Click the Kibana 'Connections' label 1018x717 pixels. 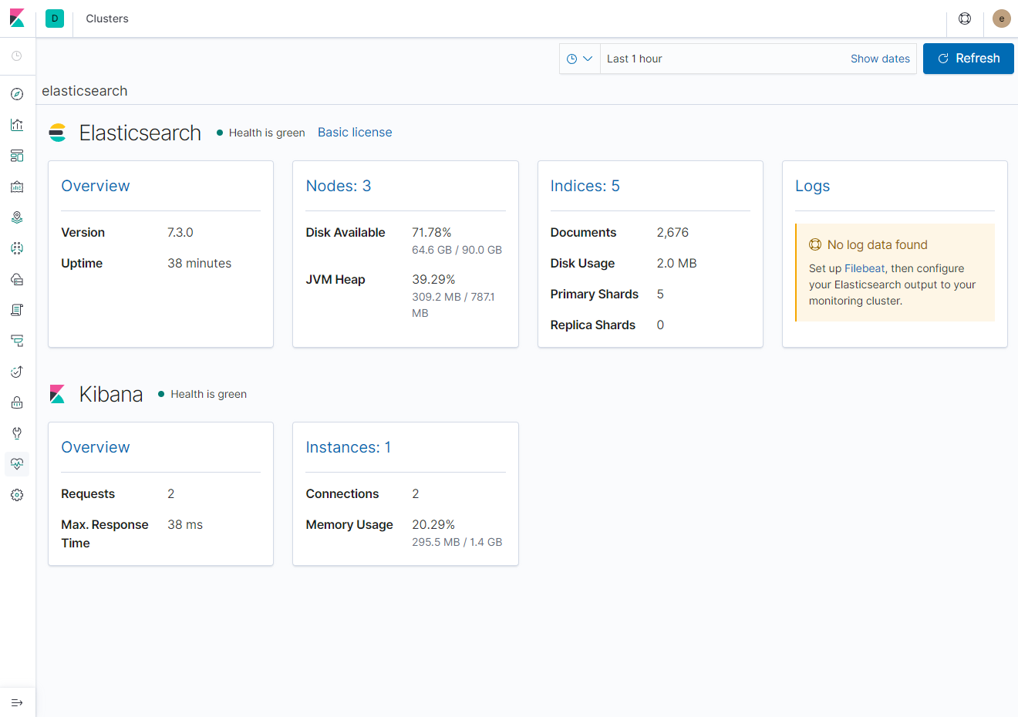(x=342, y=493)
